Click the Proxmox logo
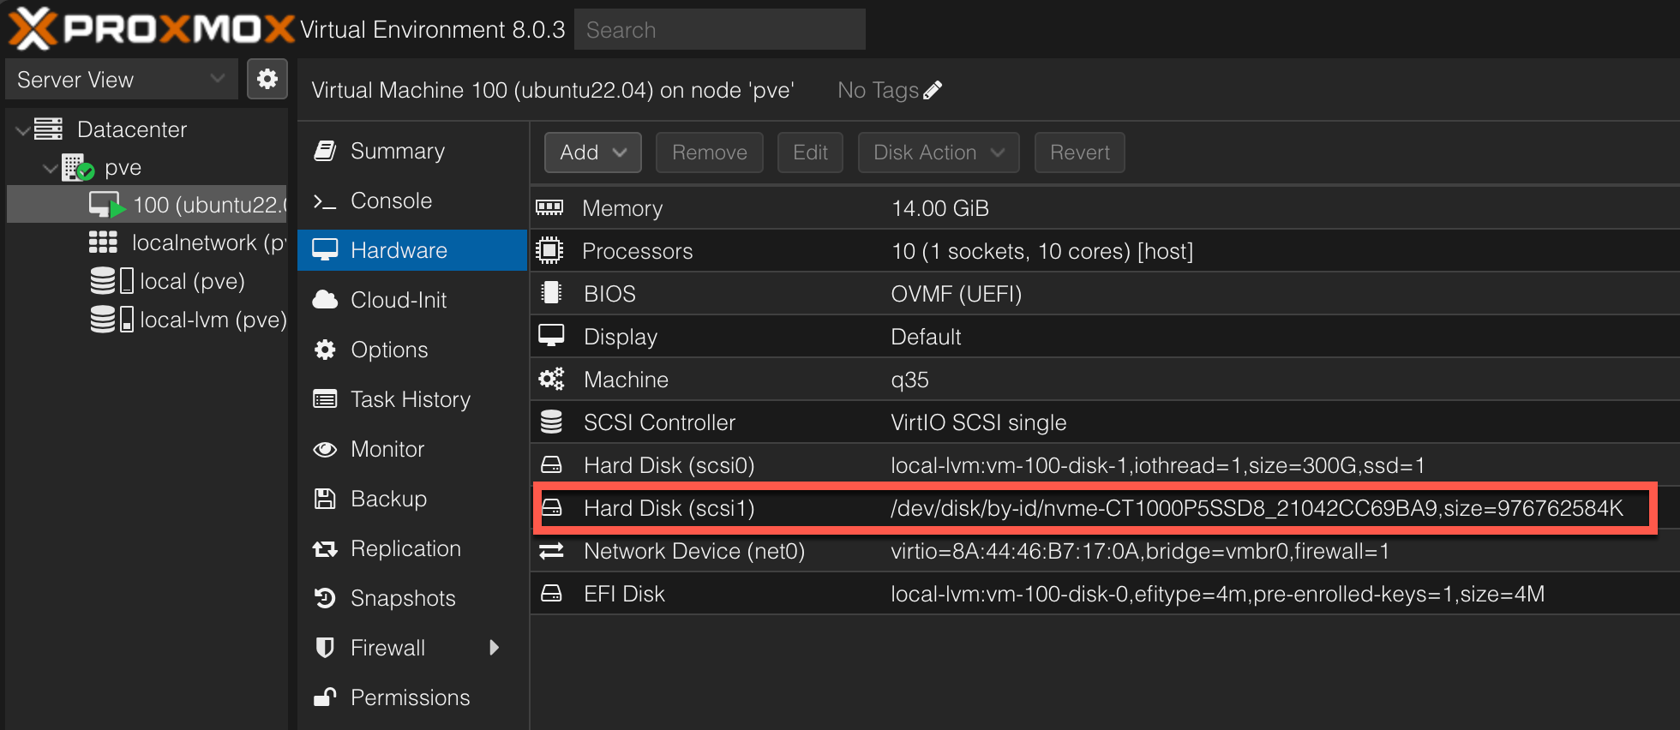This screenshot has width=1680, height=730. pos(151,29)
